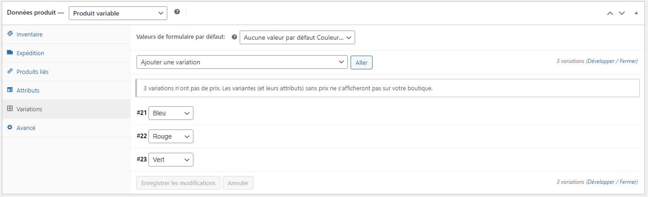
Task: Open the Expédition tab
Action: coord(30,53)
